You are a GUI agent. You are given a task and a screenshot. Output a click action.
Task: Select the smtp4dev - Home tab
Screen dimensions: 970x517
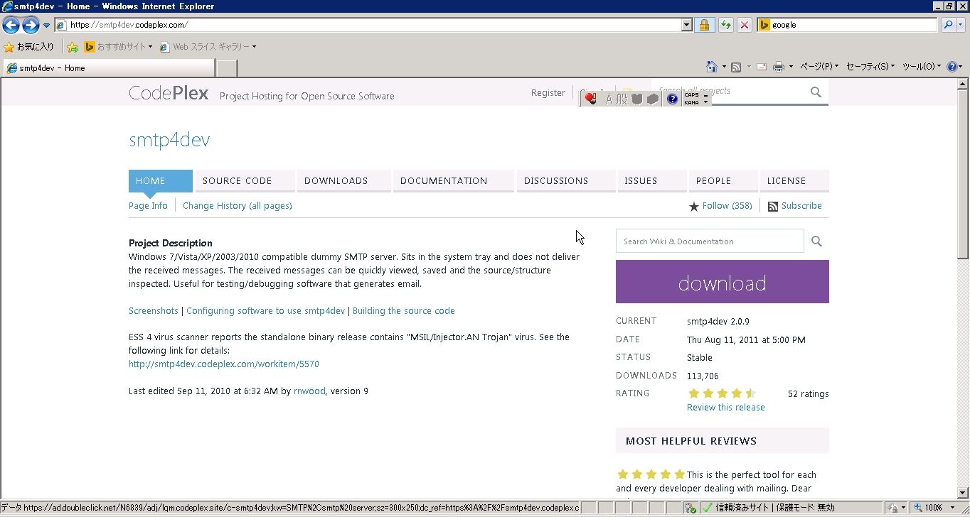click(108, 68)
